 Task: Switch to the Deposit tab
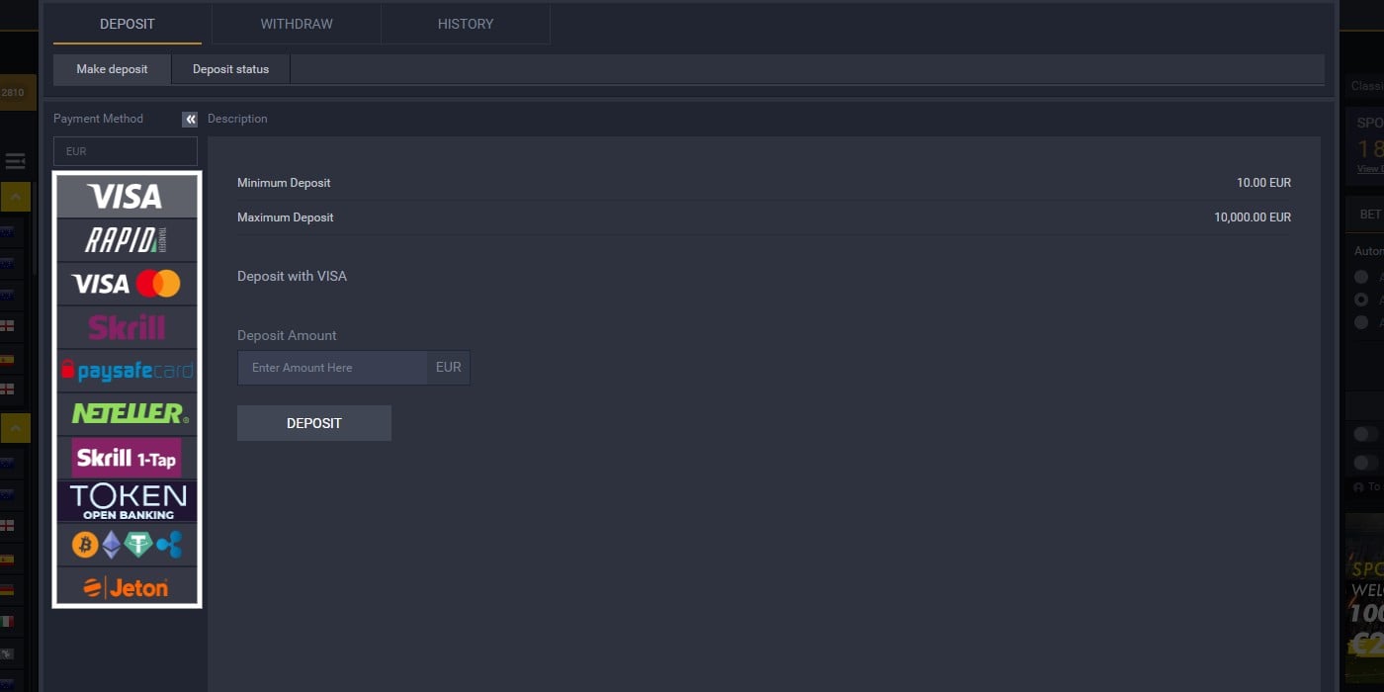[x=128, y=24]
